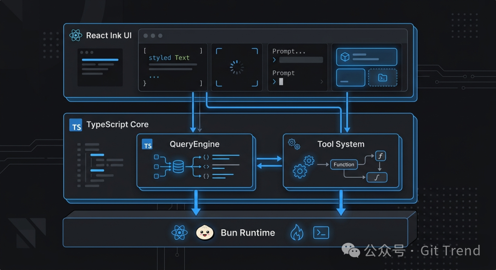This screenshot has width=496, height=270.
Task: Click the tile with underscore dash in React Ink UI
Action: (350, 77)
